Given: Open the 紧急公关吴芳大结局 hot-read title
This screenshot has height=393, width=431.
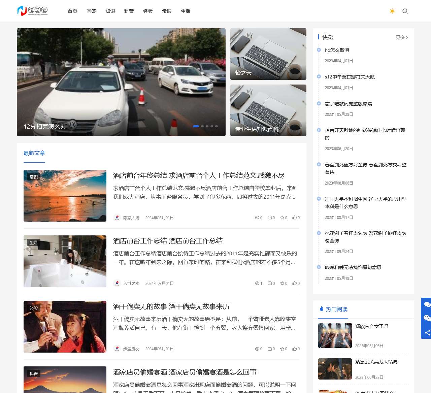Looking at the screenshot, I should click(376, 362).
